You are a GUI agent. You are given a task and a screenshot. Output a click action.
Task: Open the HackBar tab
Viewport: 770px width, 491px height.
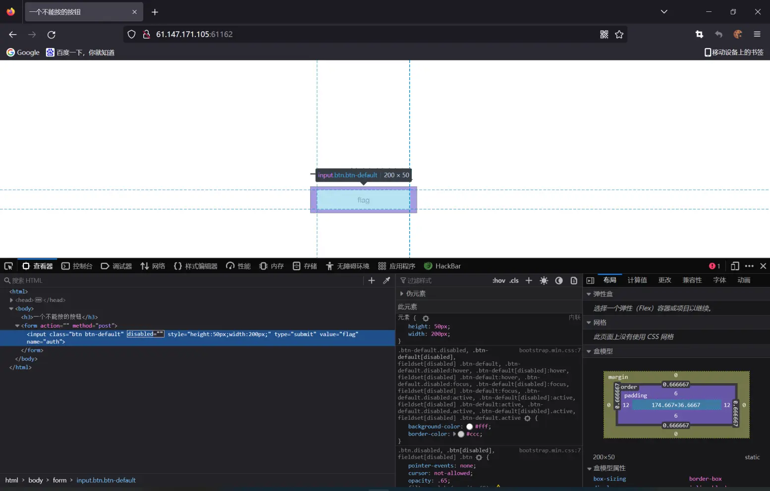[442, 266]
